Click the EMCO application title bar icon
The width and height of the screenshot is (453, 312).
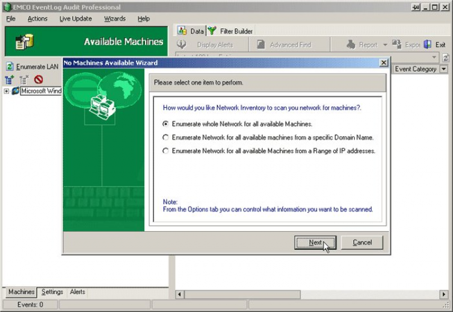point(7,7)
